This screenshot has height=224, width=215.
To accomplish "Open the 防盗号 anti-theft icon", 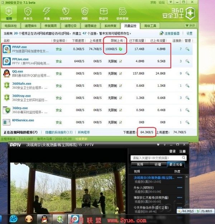I will (x=104, y=14).
